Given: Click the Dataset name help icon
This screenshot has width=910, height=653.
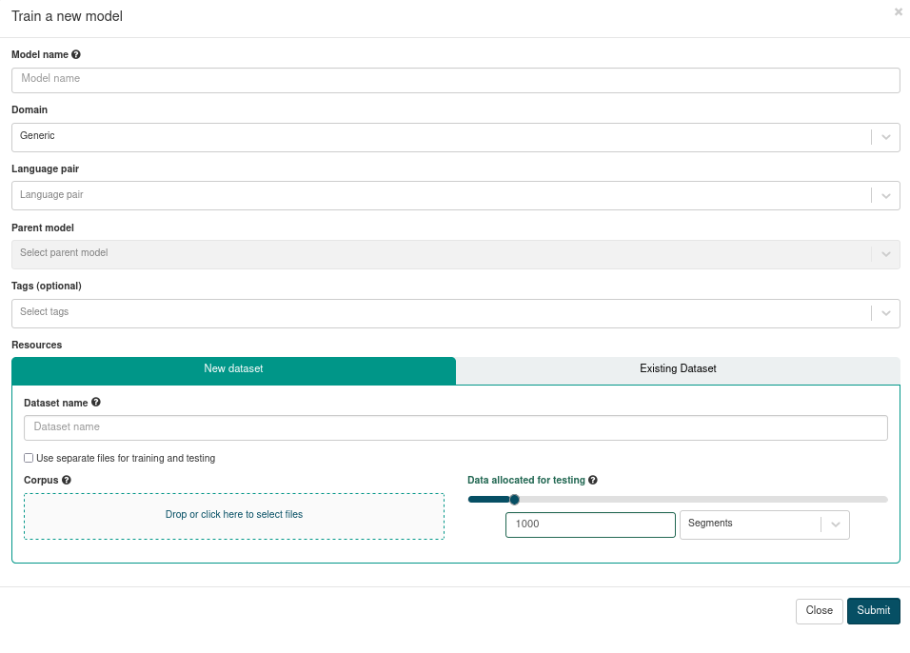Looking at the screenshot, I should pos(96,402).
